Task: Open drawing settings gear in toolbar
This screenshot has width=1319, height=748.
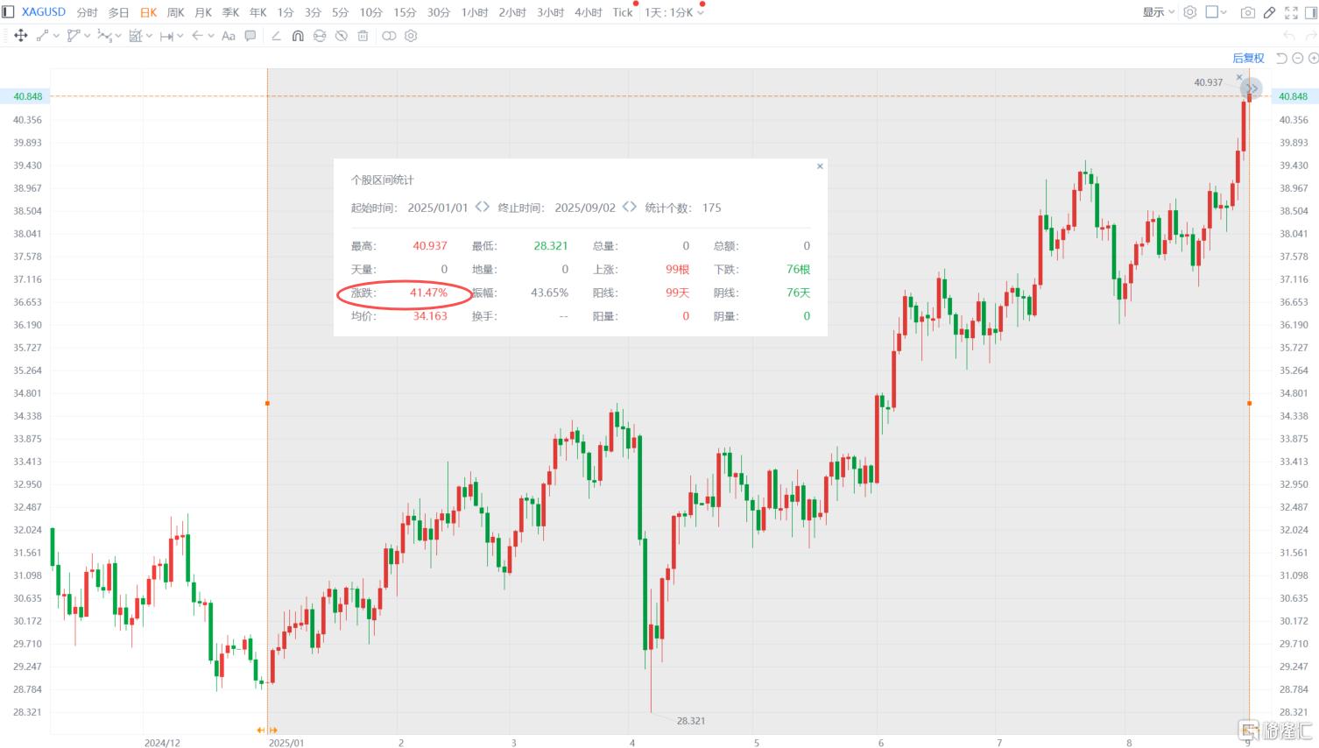Action: click(411, 36)
